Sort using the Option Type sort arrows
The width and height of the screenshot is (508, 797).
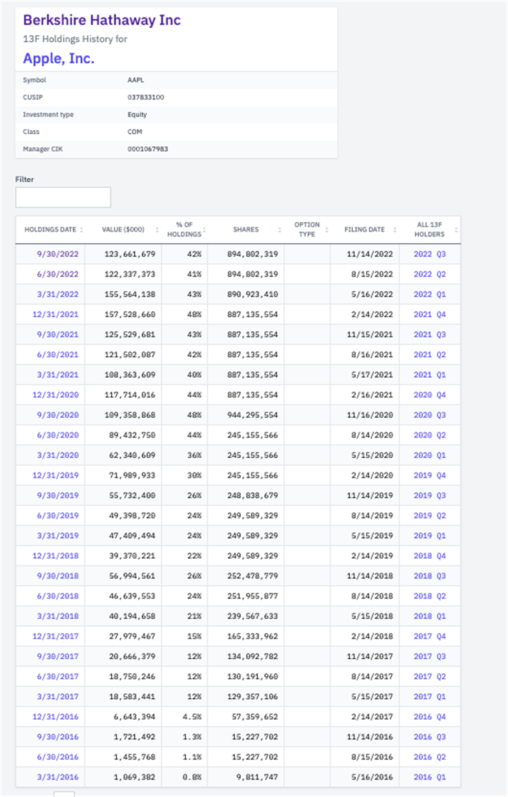click(327, 230)
